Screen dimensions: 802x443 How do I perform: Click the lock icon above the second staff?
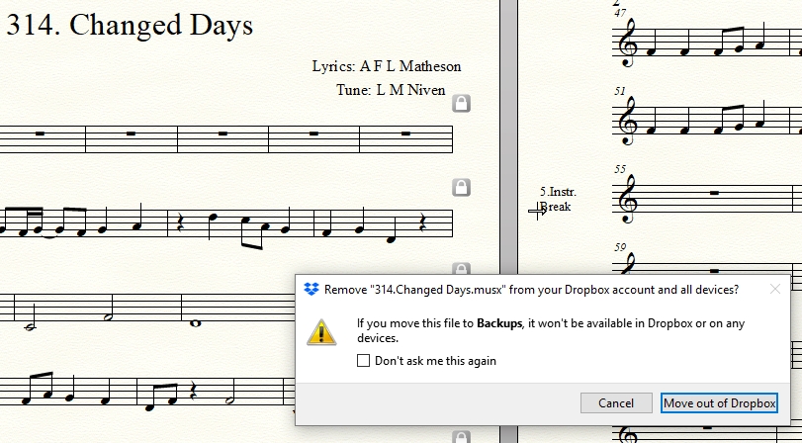point(461,187)
